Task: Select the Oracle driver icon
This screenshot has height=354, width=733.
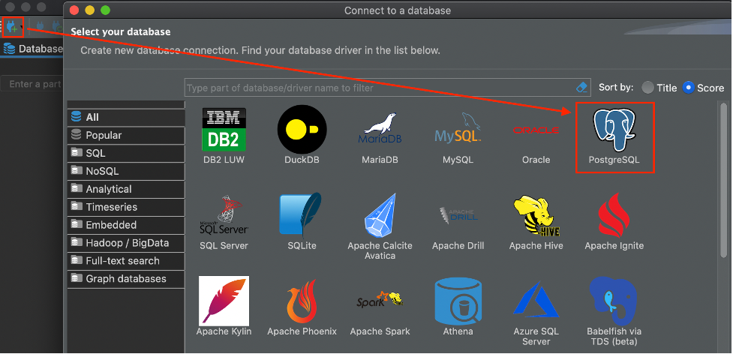Action: point(536,130)
